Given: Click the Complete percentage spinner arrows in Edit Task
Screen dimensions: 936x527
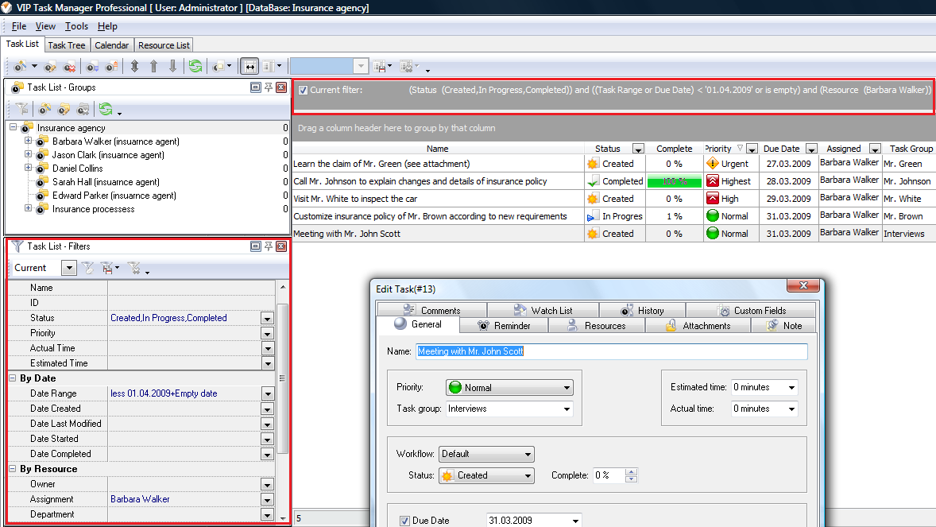Looking at the screenshot, I should point(631,475).
